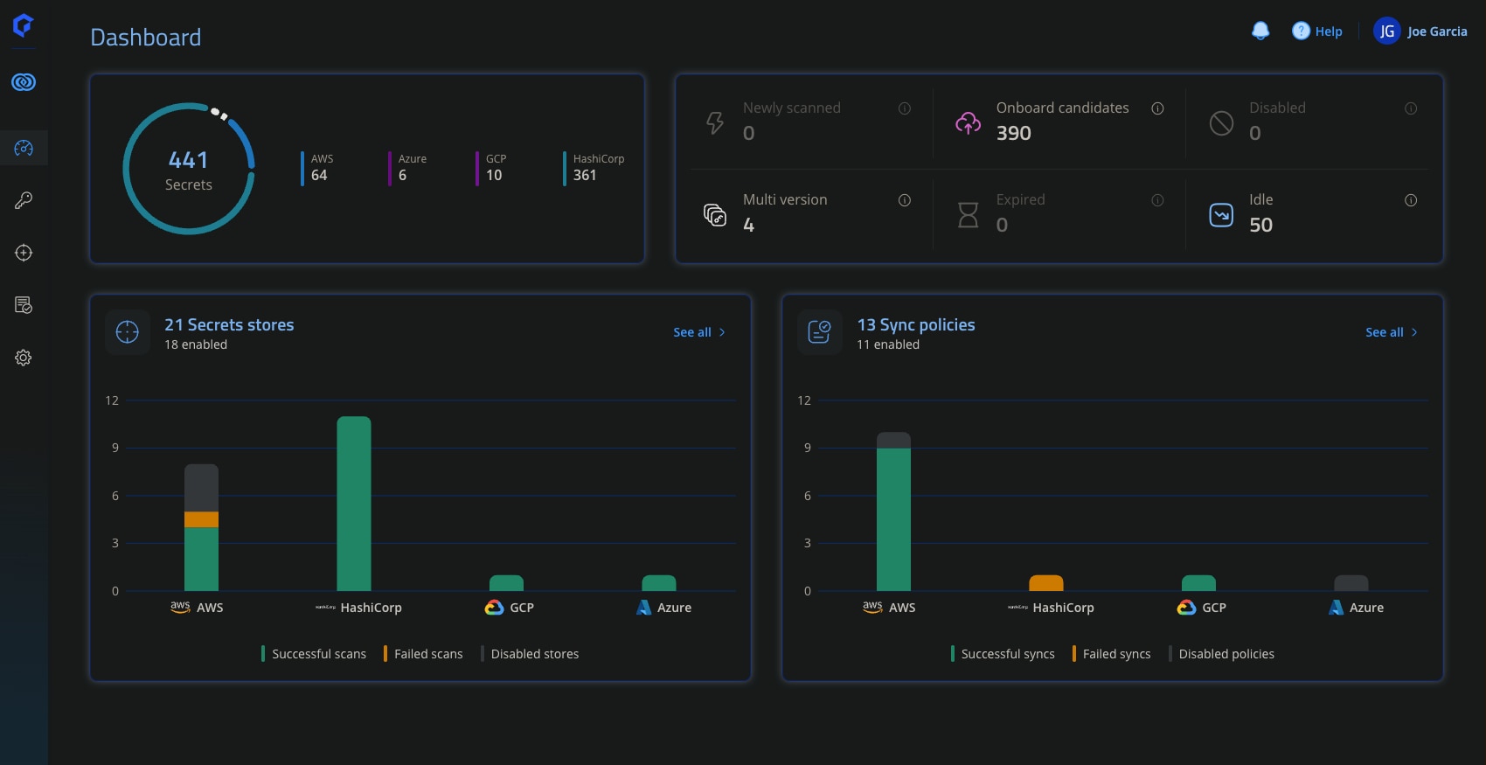Image resolution: width=1486 pixels, height=765 pixels.
Task: Click the Expired hourglass icon
Action: point(968,214)
